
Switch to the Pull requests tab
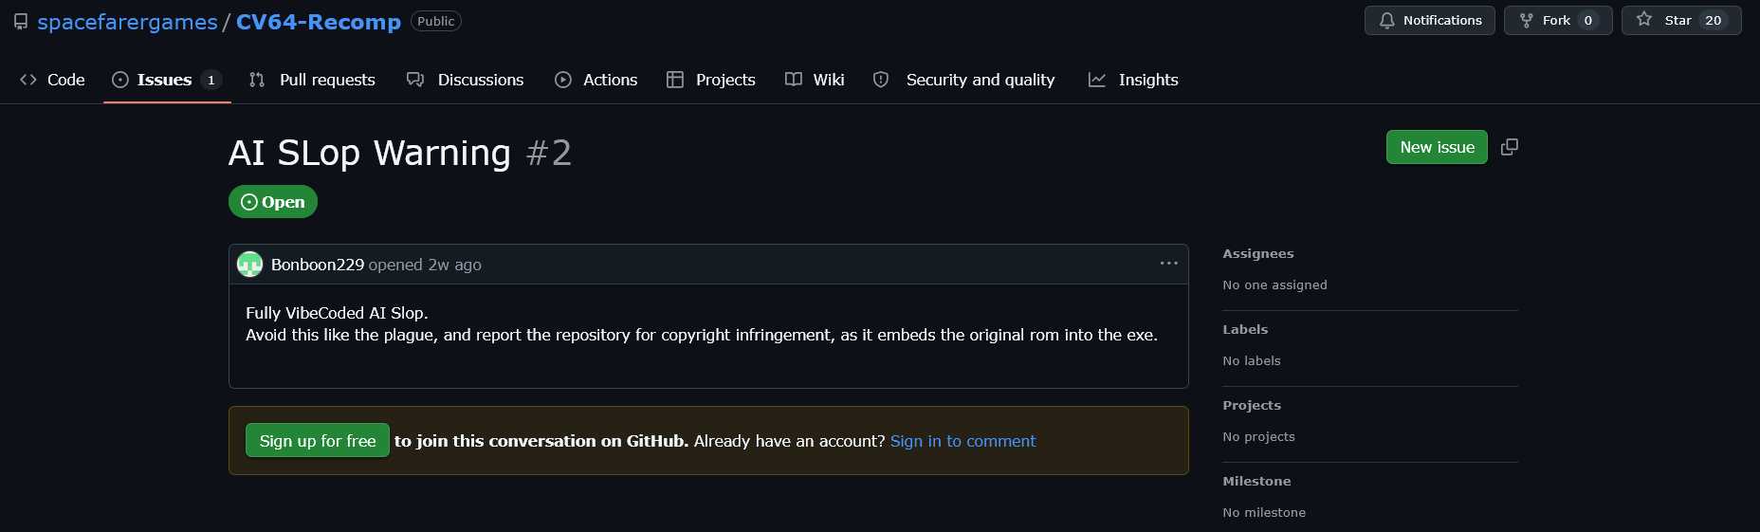(312, 80)
